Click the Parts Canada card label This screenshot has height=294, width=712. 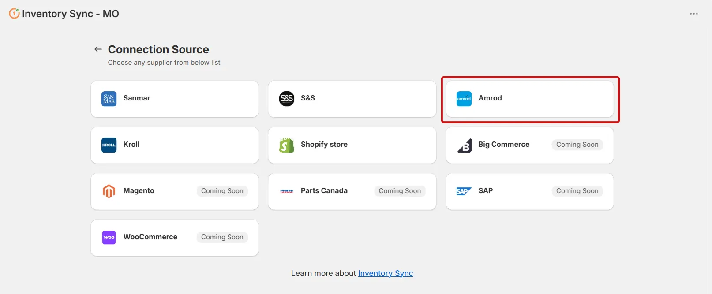[324, 190]
